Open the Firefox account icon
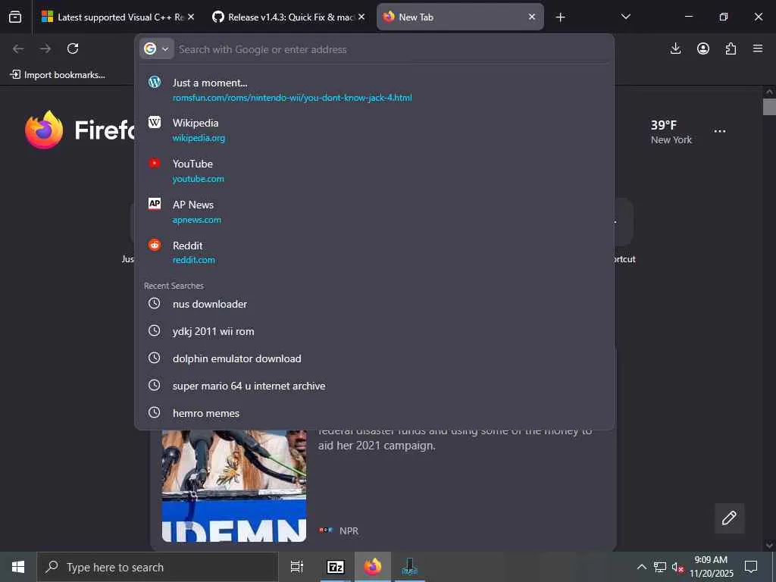Viewport: 776px width, 582px height. (703, 48)
